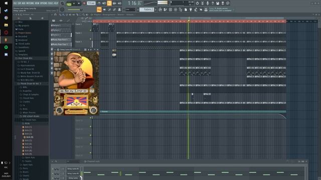
Task: Open the OPTIONS menu
Action: [x=44, y=3]
